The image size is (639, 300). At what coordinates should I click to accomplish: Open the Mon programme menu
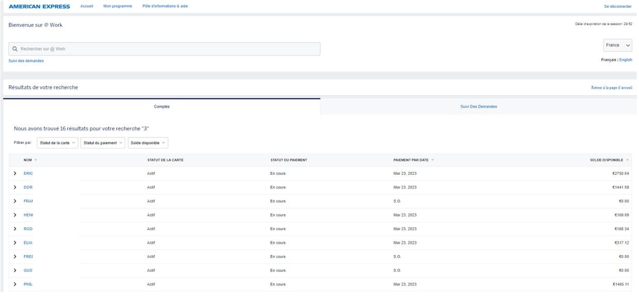click(118, 6)
